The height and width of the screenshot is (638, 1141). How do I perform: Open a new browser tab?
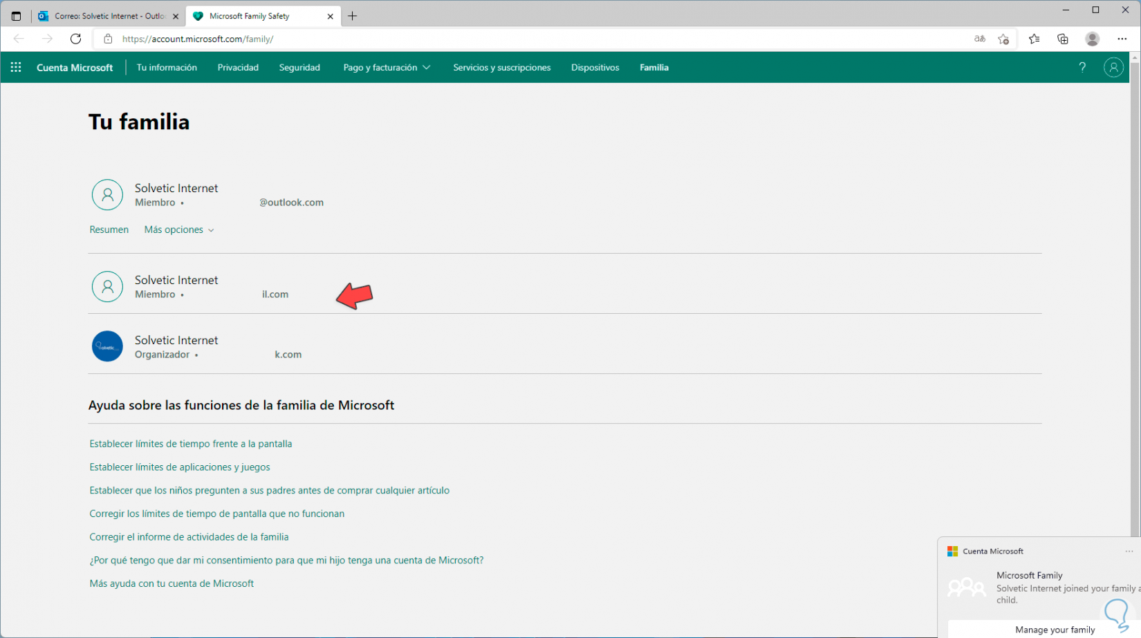pos(353,16)
